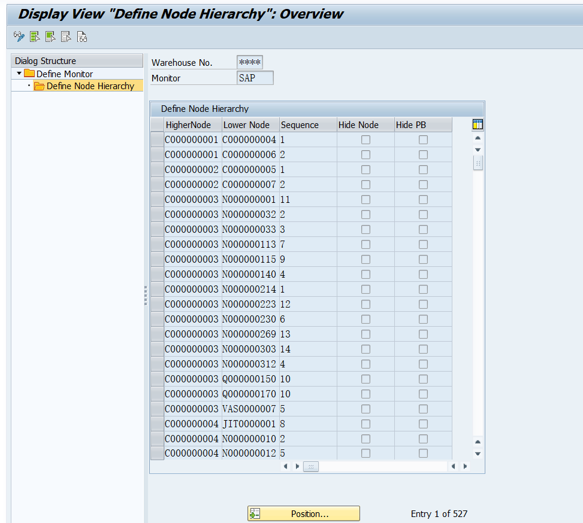583x523 pixels.
Task: Check Hide PB on the first row
Action: point(423,139)
